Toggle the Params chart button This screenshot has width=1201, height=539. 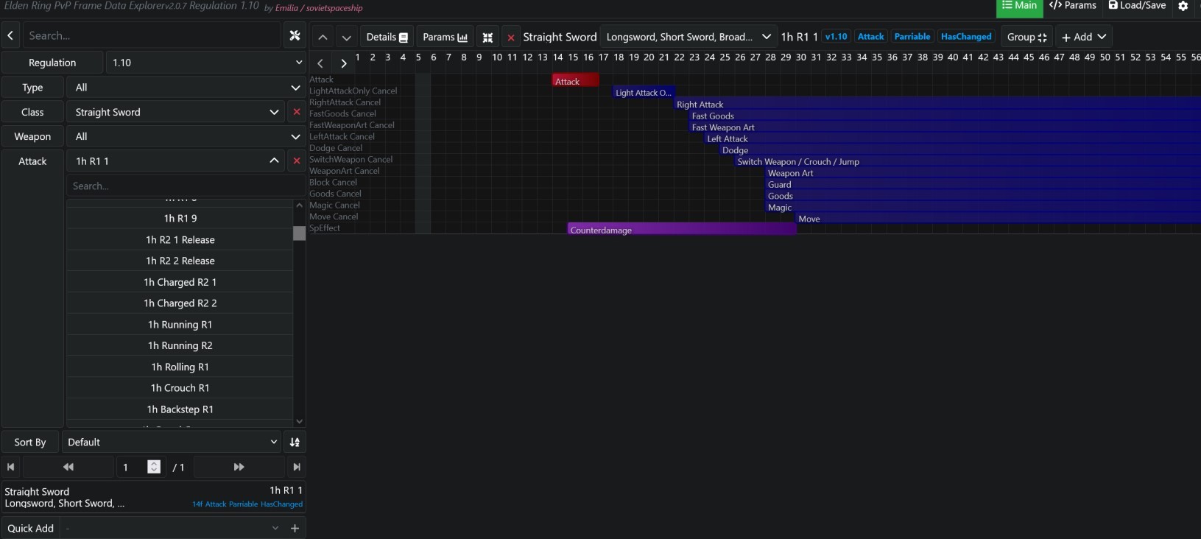pyautogui.click(x=445, y=37)
